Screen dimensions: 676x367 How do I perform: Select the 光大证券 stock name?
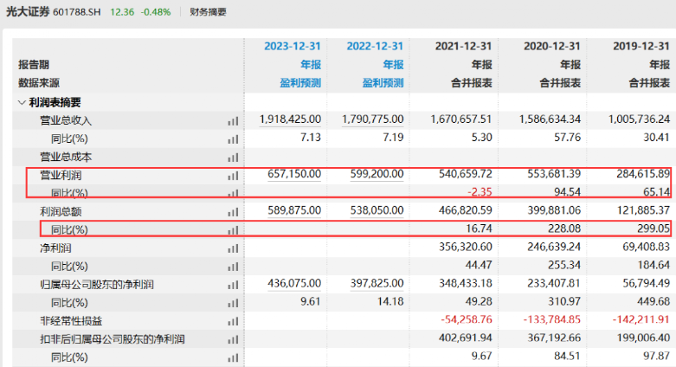click(x=28, y=11)
